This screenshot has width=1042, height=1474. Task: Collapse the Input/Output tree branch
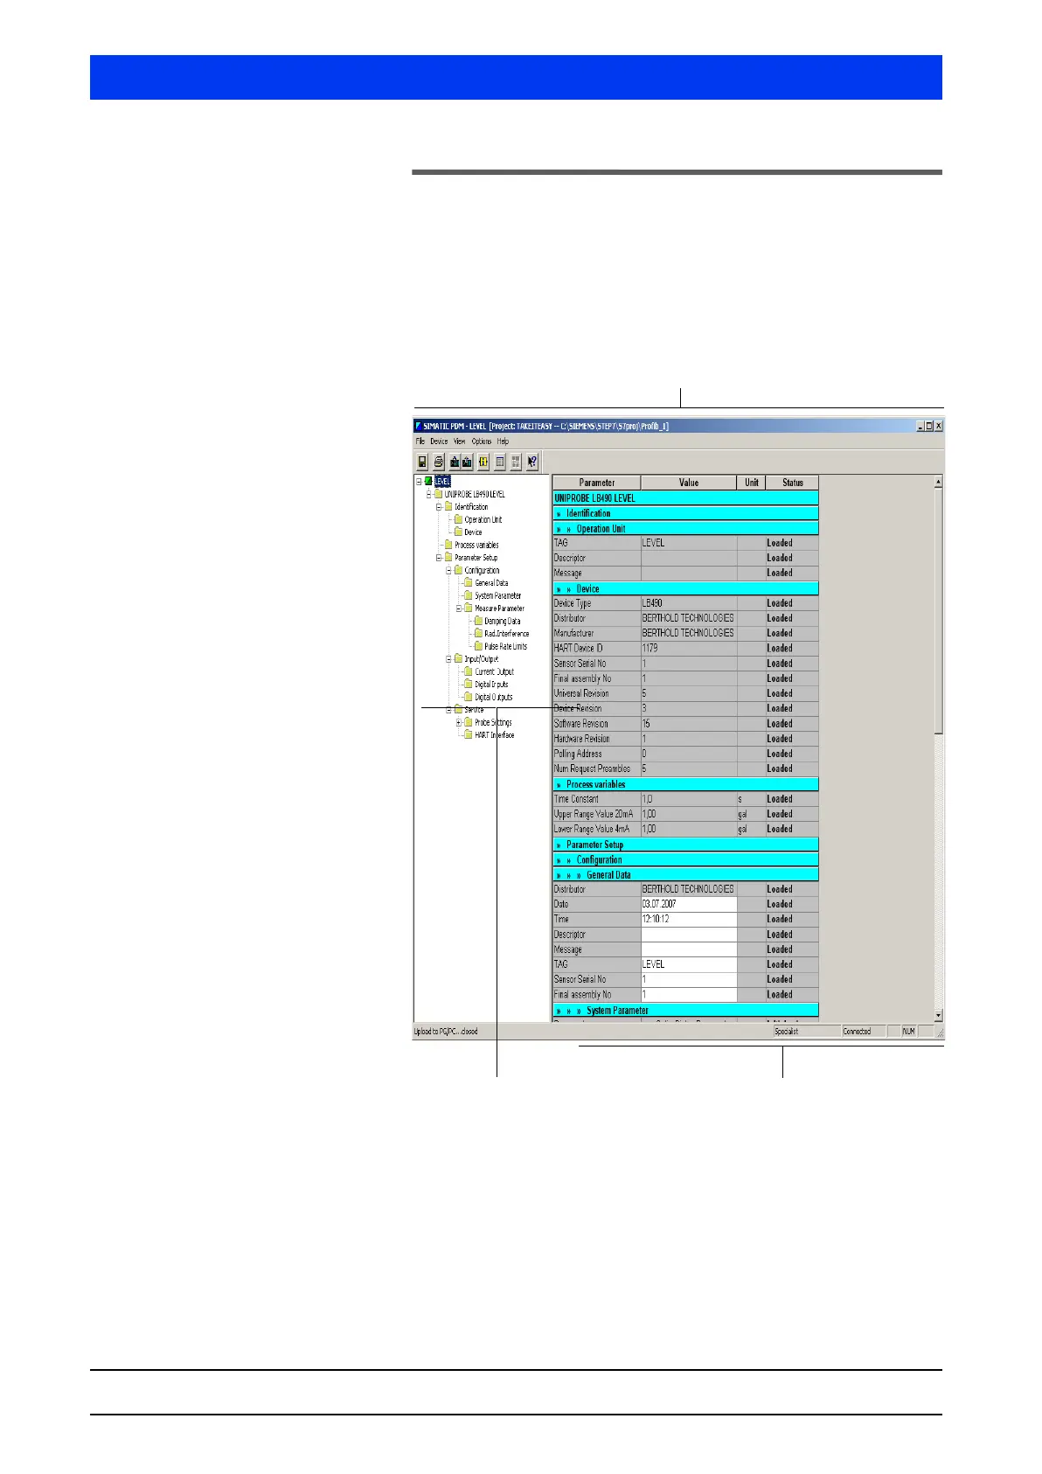tap(448, 659)
